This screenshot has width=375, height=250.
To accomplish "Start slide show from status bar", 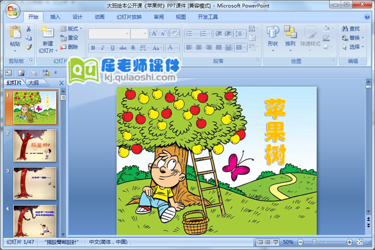I will click(x=276, y=242).
